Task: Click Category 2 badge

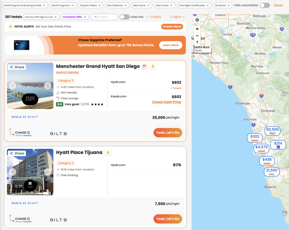Action: point(65,163)
